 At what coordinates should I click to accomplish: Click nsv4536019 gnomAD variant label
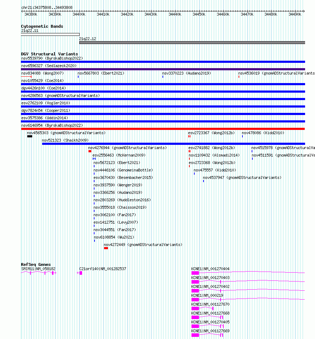(277, 73)
